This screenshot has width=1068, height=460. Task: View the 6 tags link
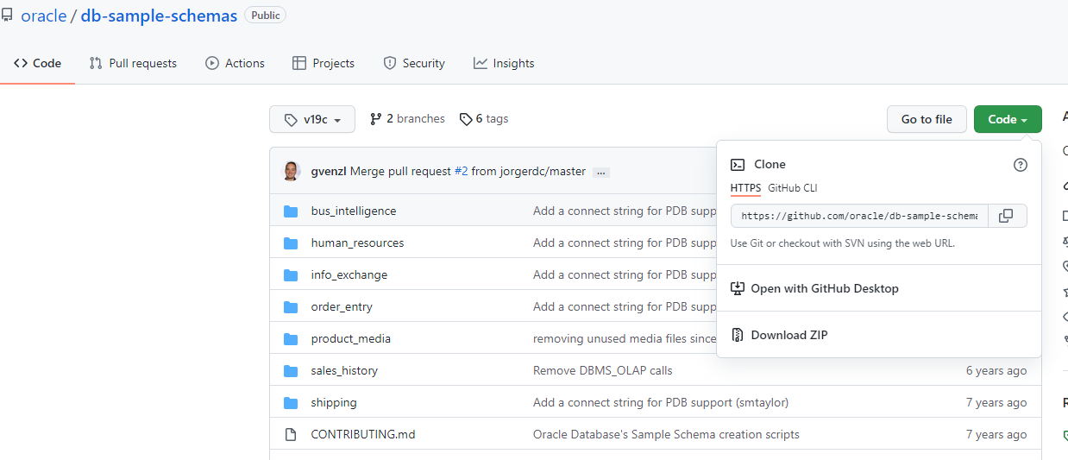(x=484, y=119)
